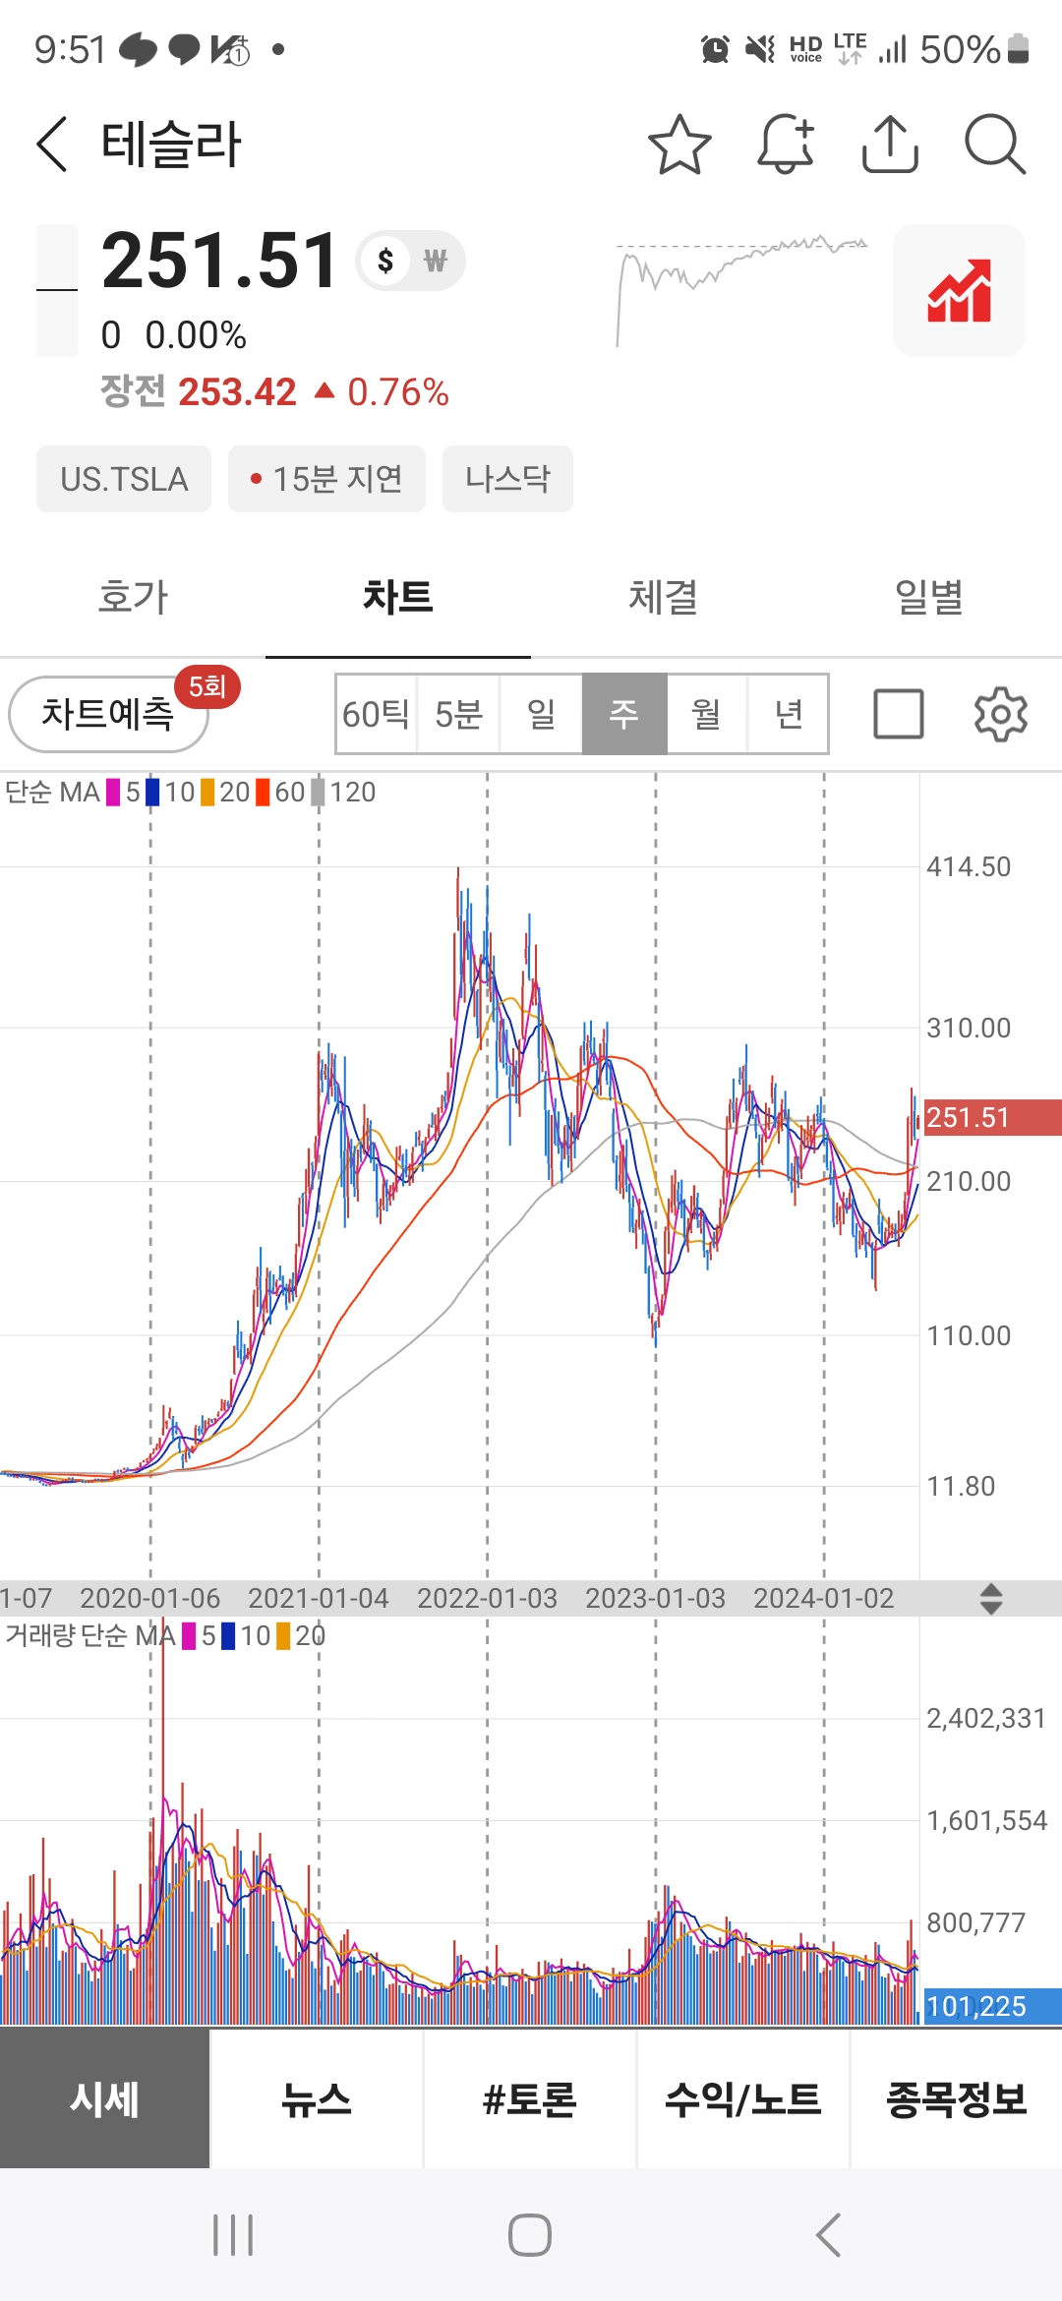Tap the 2021-01-04 date label

(x=318, y=1599)
